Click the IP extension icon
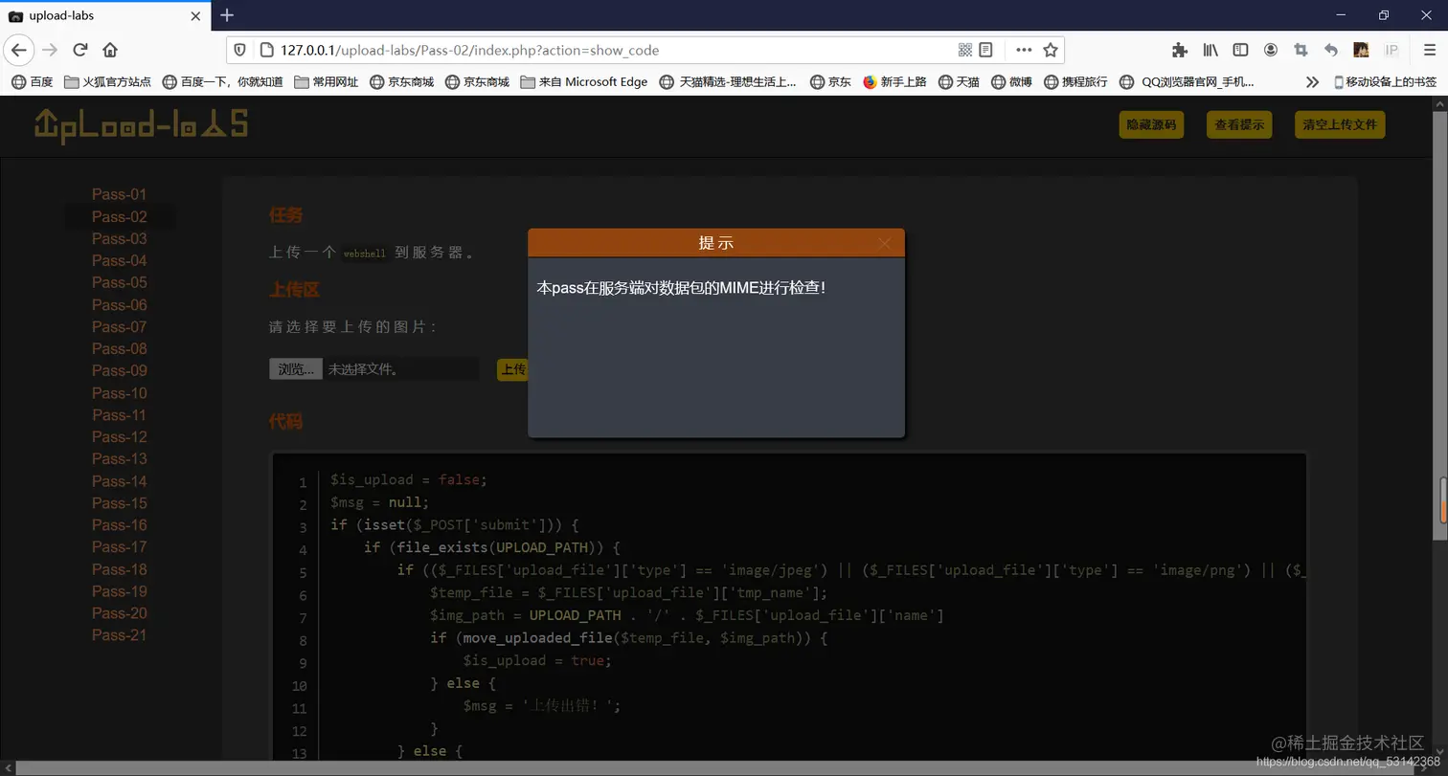Screen dimensions: 1448x776 1391,50
